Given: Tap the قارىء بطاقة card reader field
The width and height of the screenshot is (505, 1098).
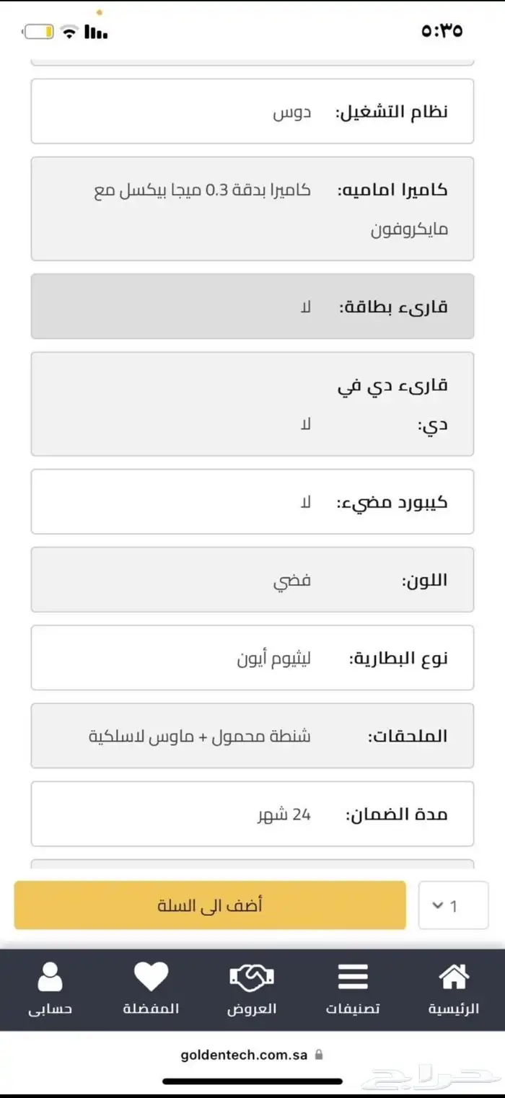Looking at the screenshot, I should click(252, 306).
